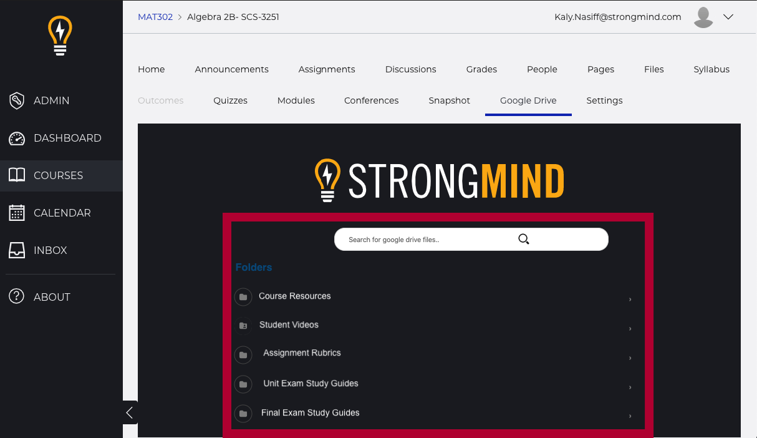Viewport: 757px width, 438px height.
Task: Open the Snapshot tab
Action: [x=450, y=100]
